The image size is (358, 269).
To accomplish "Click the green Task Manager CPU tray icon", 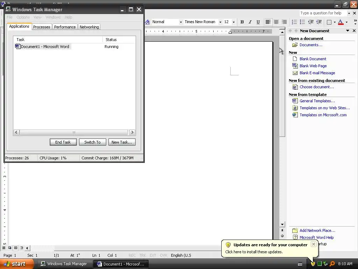I will 320,264.
